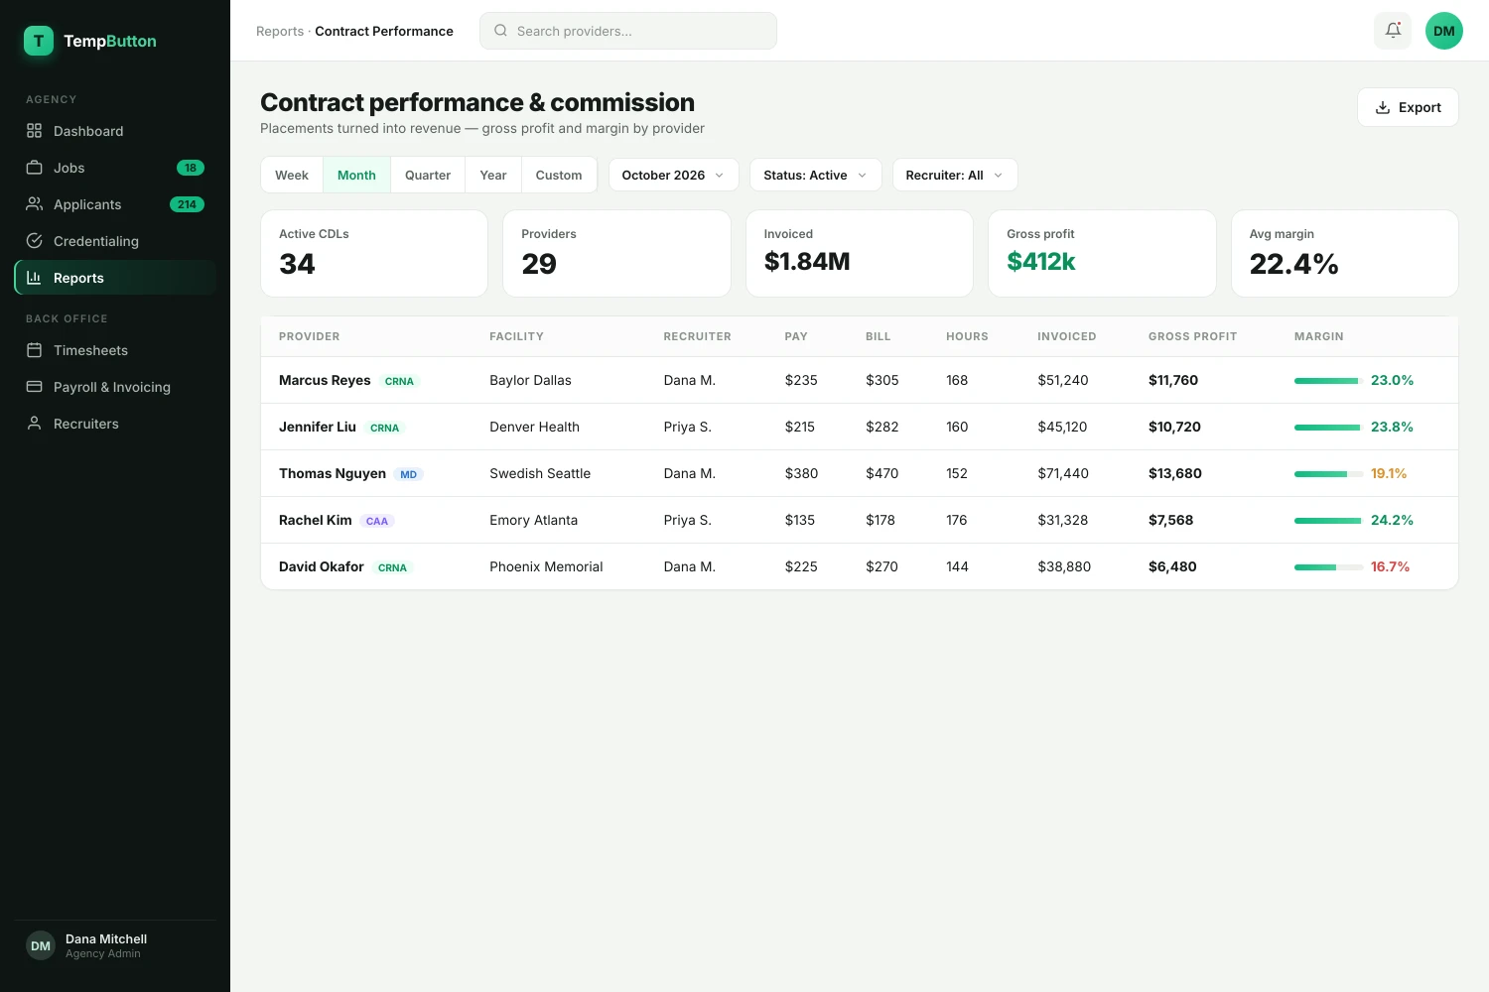This screenshot has width=1489, height=992.
Task: Sort by the Gross Profit column header
Action: pos(1192,336)
